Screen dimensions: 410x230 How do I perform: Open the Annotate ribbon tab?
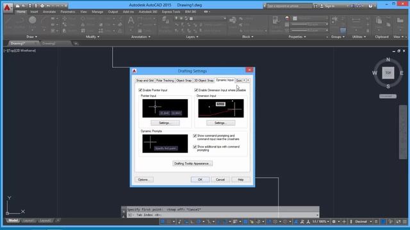coord(49,11)
